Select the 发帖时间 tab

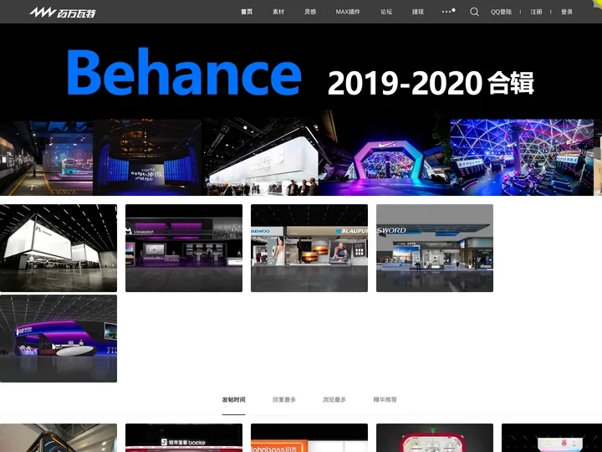pyautogui.click(x=233, y=400)
